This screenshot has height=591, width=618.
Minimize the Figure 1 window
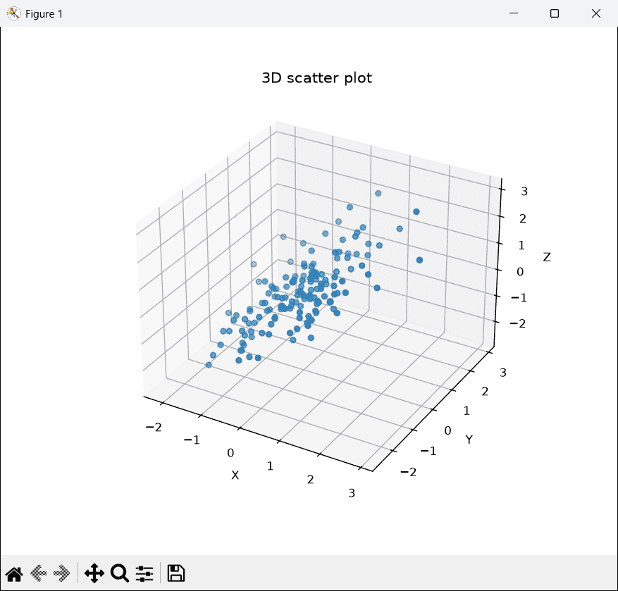[x=514, y=13]
